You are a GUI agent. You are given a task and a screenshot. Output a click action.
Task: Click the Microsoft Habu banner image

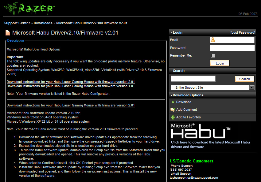201,131
